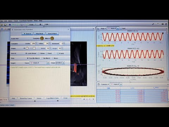Open the Track menu
The width and height of the screenshot is (169, 127).
pos(16,21)
